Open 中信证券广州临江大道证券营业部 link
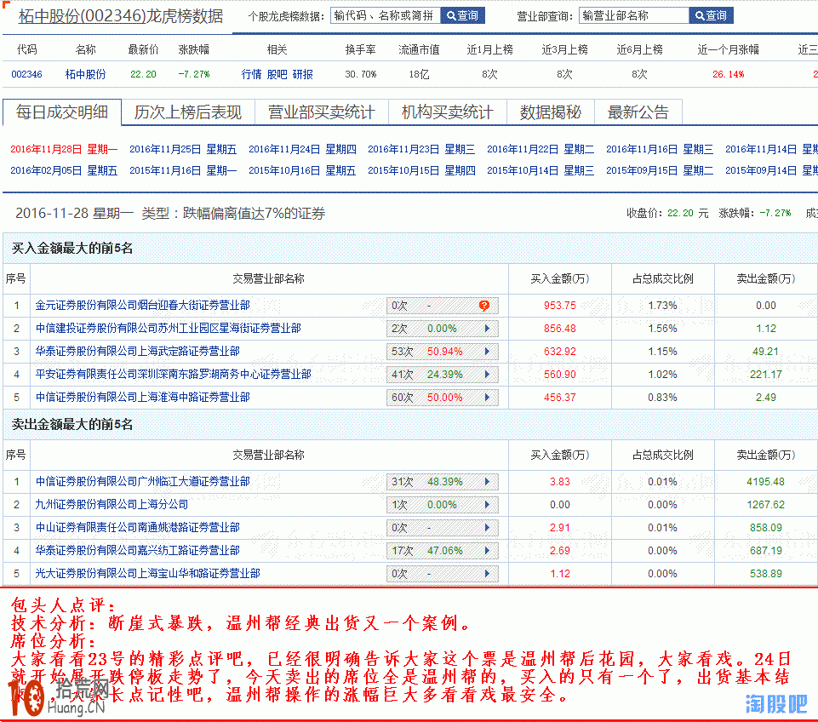818x722 pixels. (142, 482)
